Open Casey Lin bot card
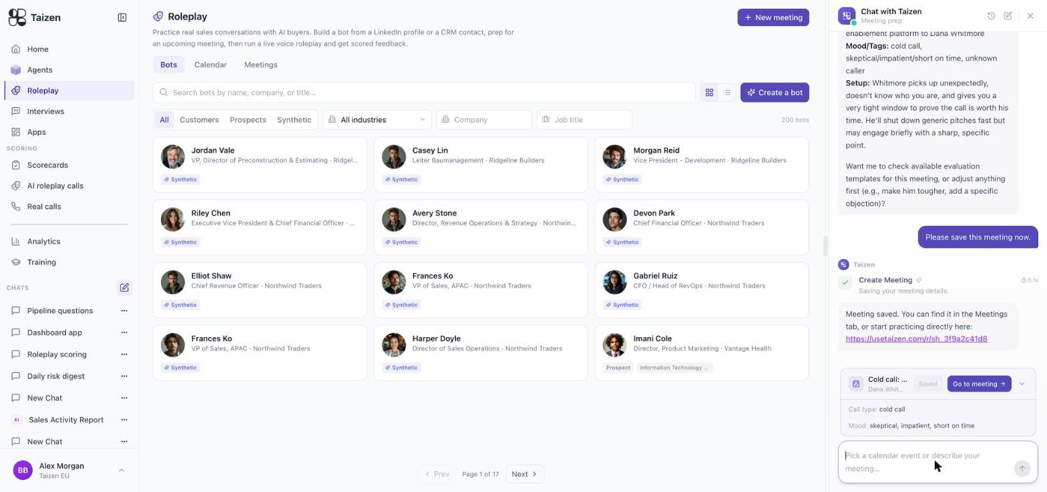Screen dimensions: 1047x492 pyautogui.click(x=481, y=165)
